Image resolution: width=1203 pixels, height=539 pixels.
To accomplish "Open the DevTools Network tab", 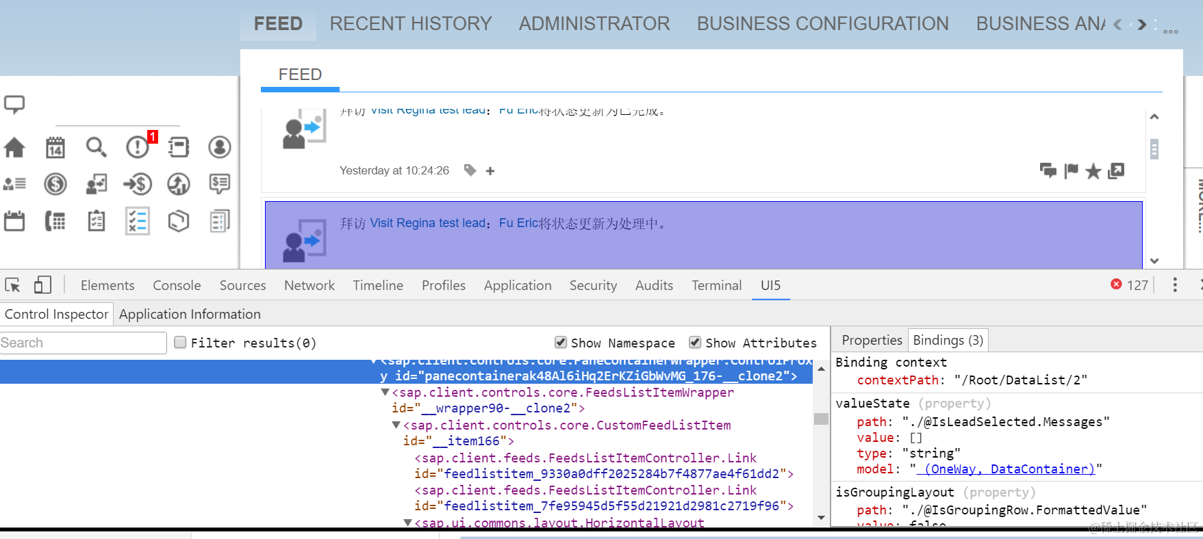I will pos(309,285).
